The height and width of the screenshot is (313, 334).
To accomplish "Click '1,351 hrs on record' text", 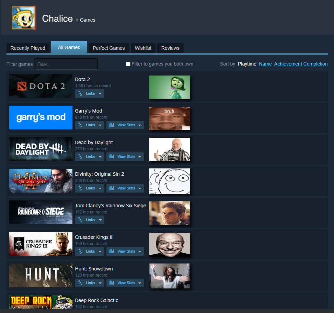I will pyautogui.click(x=93, y=86).
